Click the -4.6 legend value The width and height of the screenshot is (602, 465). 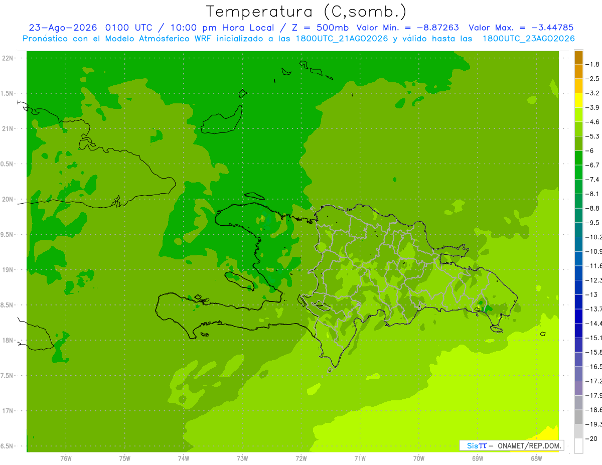(x=592, y=122)
